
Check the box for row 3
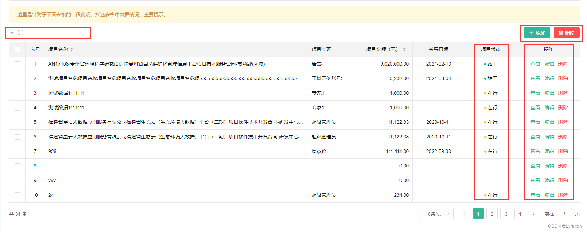pos(17,93)
